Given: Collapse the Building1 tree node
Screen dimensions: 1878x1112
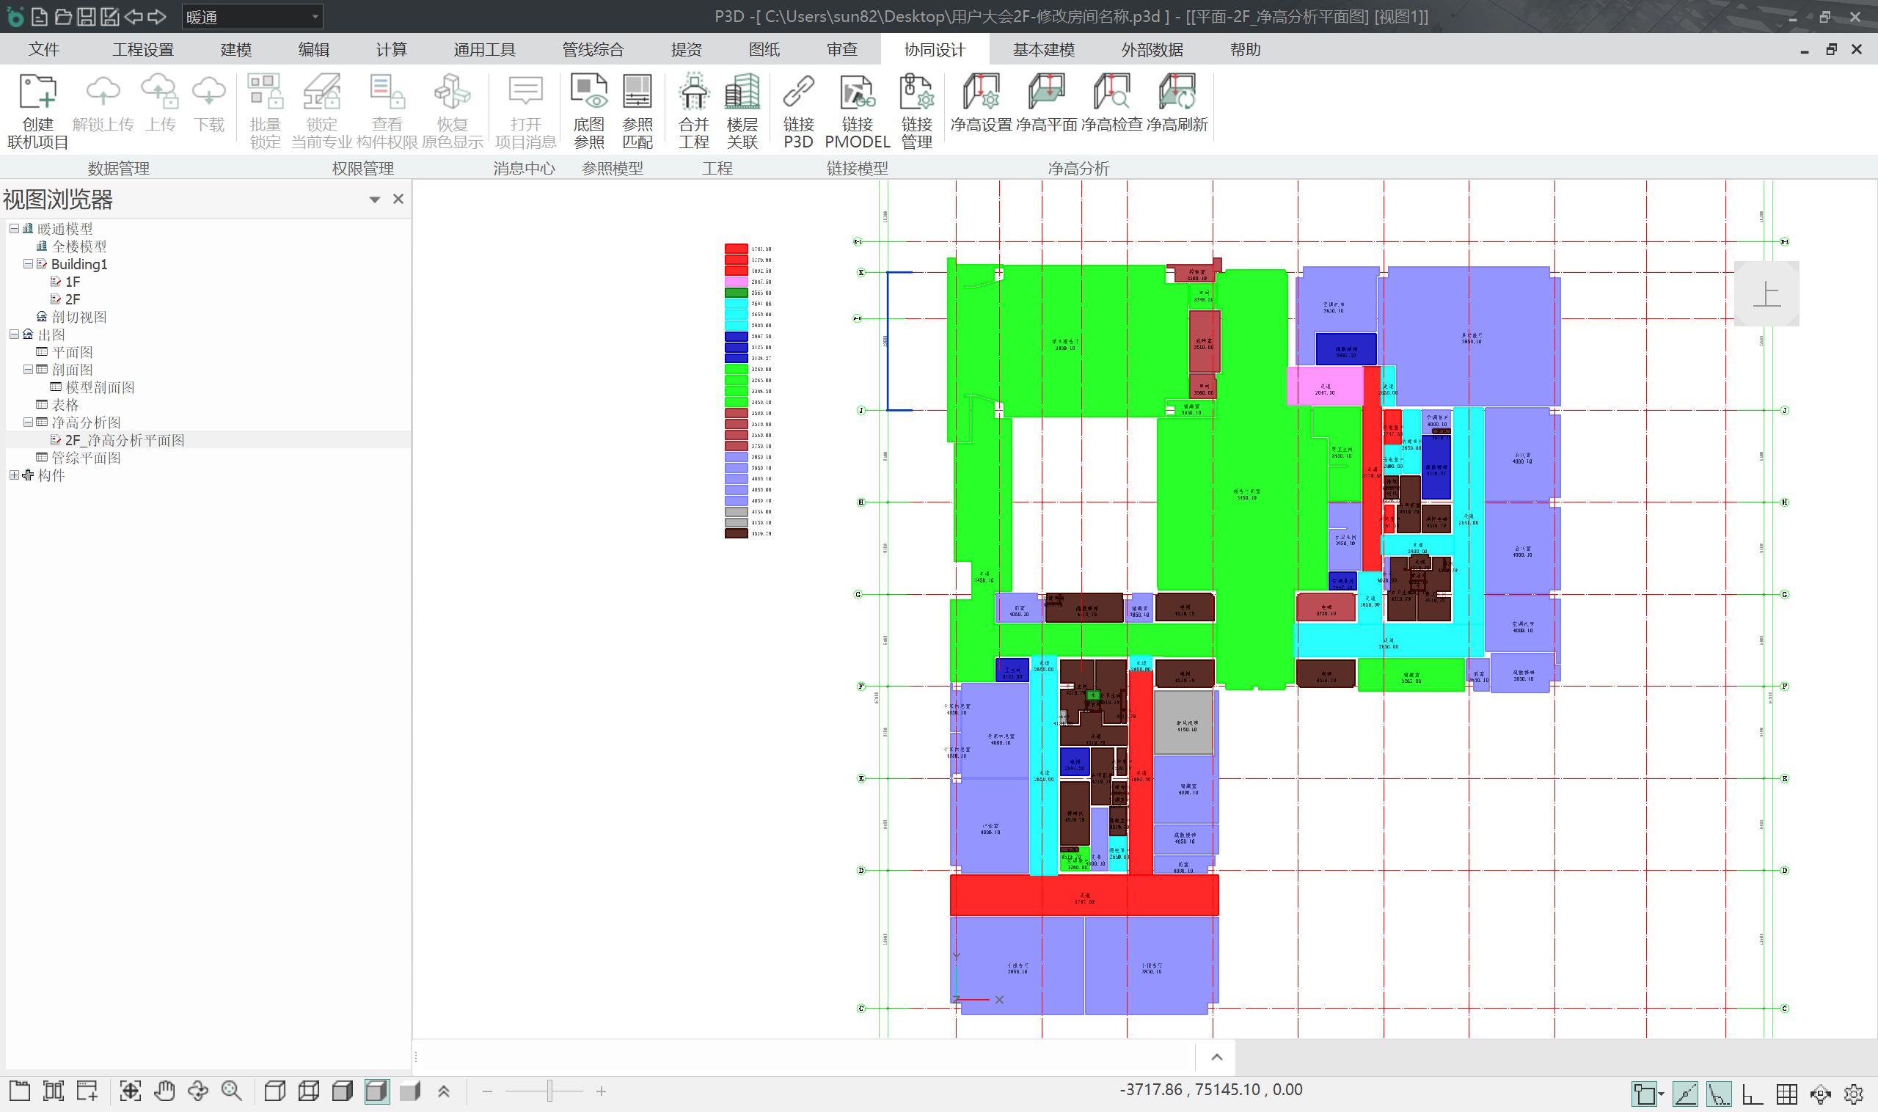Looking at the screenshot, I should tap(28, 264).
